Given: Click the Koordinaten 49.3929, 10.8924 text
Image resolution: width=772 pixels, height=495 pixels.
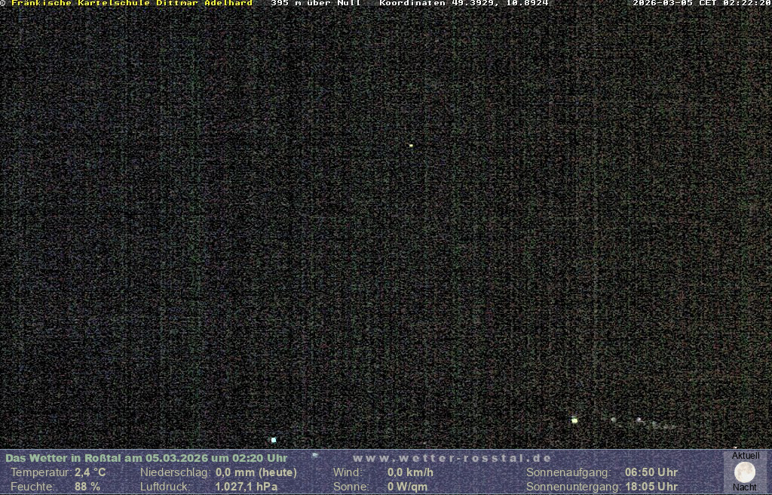Looking at the screenshot, I should coord(464,3).
